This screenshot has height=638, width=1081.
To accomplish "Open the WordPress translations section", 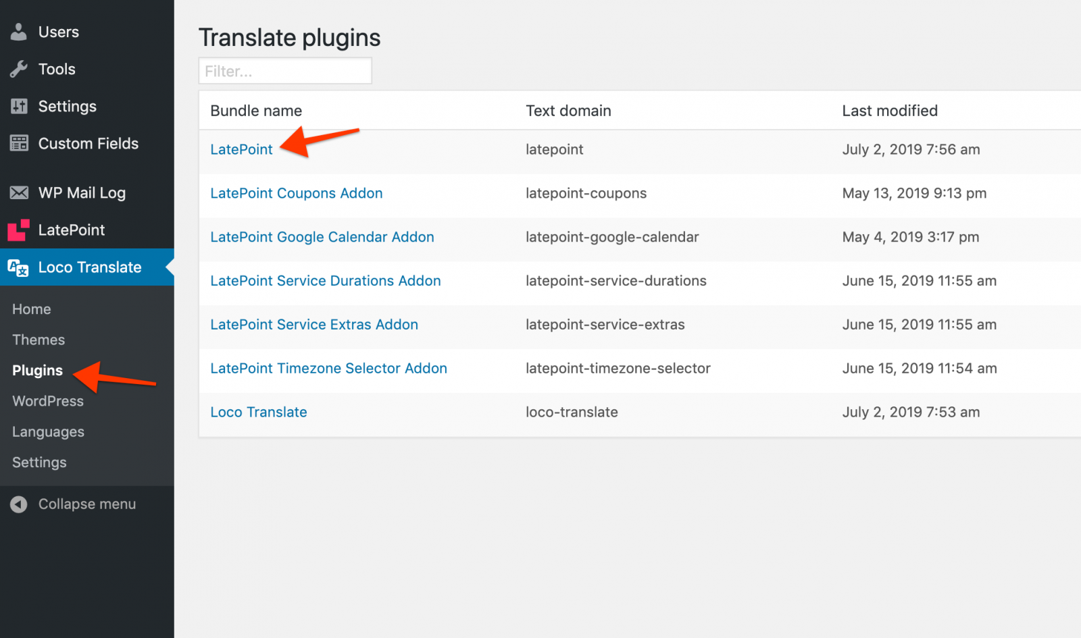I will pyautogui.click(x=47, y=400).
